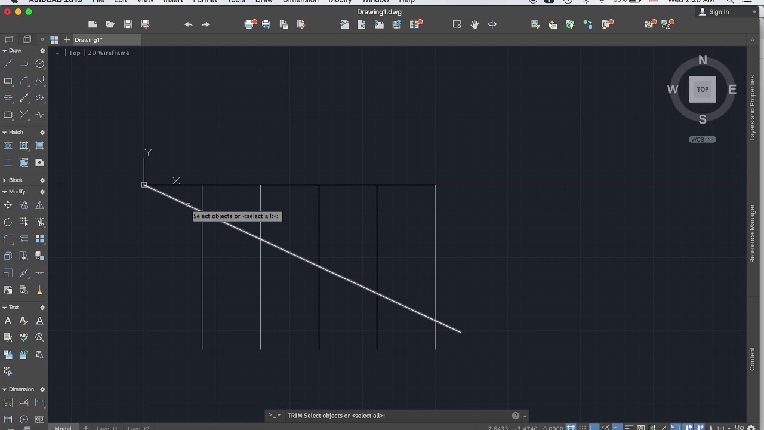Open command line options dropdown
This screenshot has height=430, width=764.
(275, 416)
